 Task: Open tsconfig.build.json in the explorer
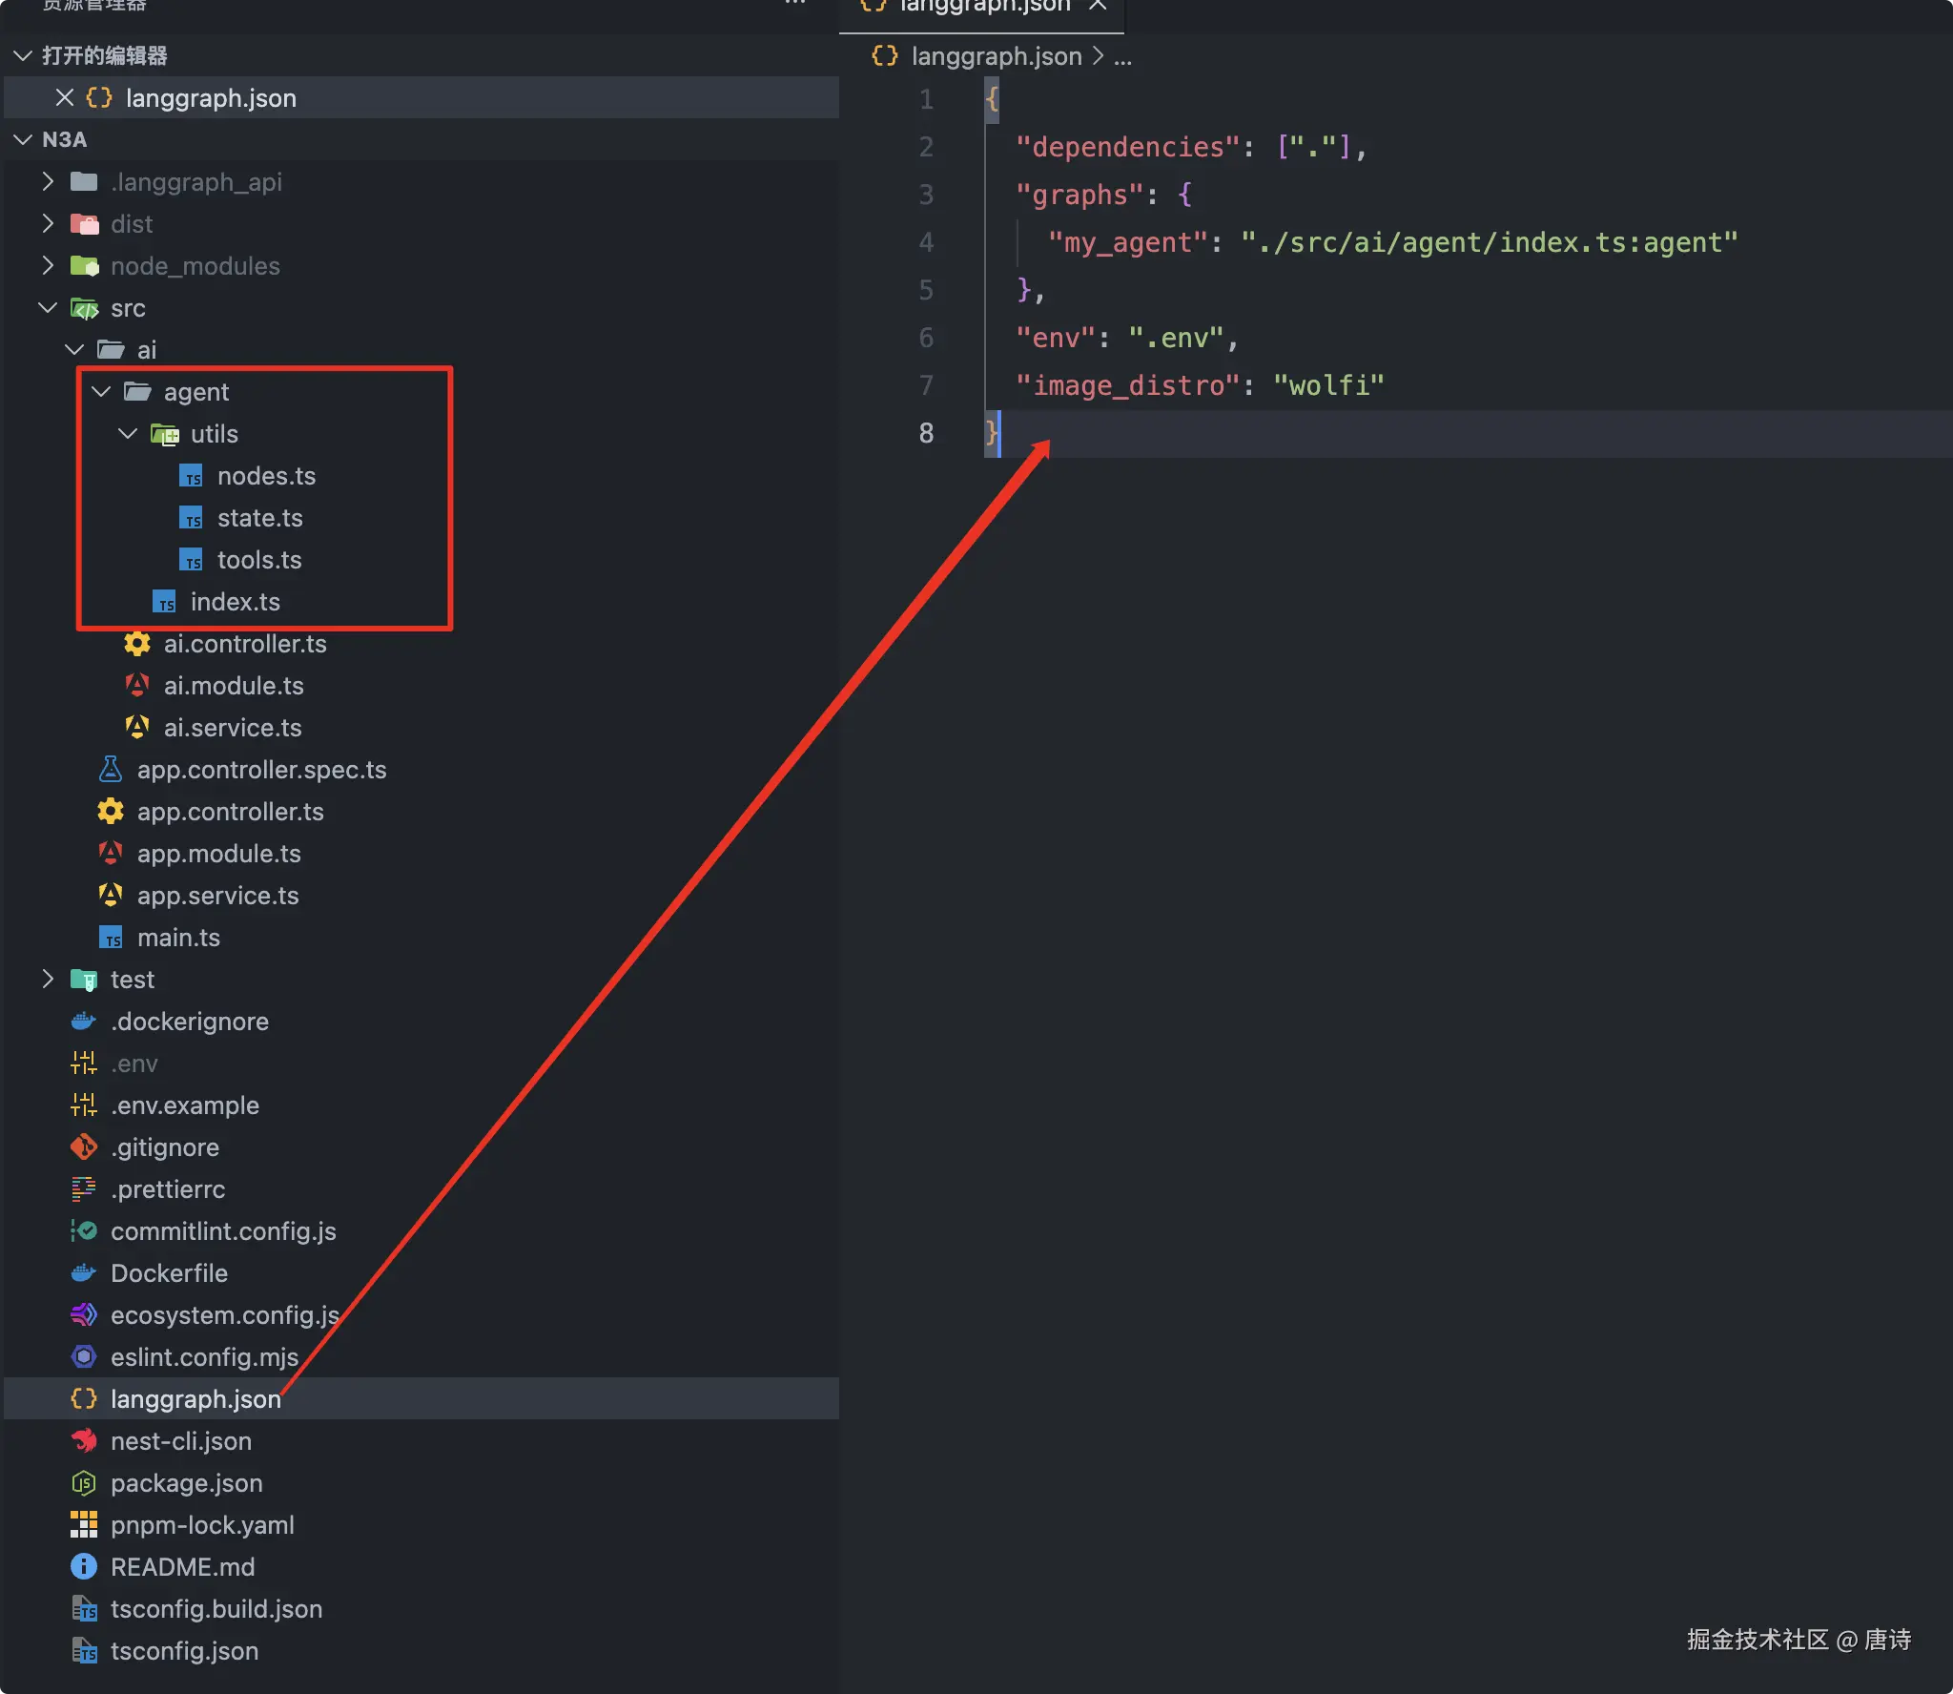click(216, 1609)
